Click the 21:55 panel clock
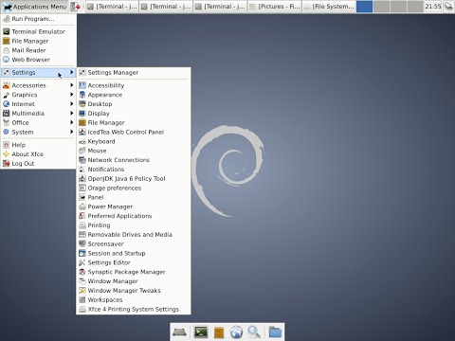Viewport: 455px width, 341px height. coord(432,7)
